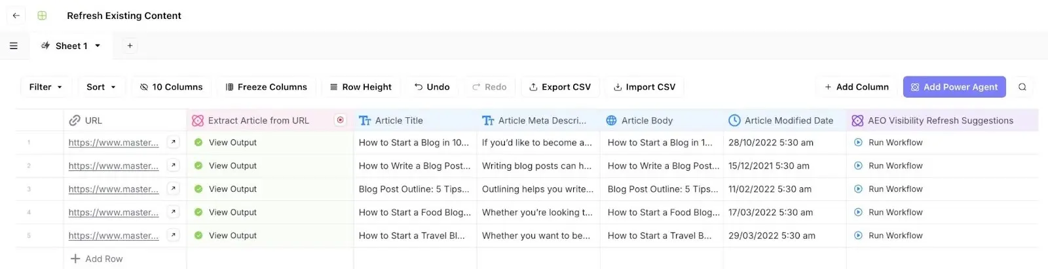Click the green check icon in row 5
1048x269 pixels.
pyautogui.click(x=198, y=236)
